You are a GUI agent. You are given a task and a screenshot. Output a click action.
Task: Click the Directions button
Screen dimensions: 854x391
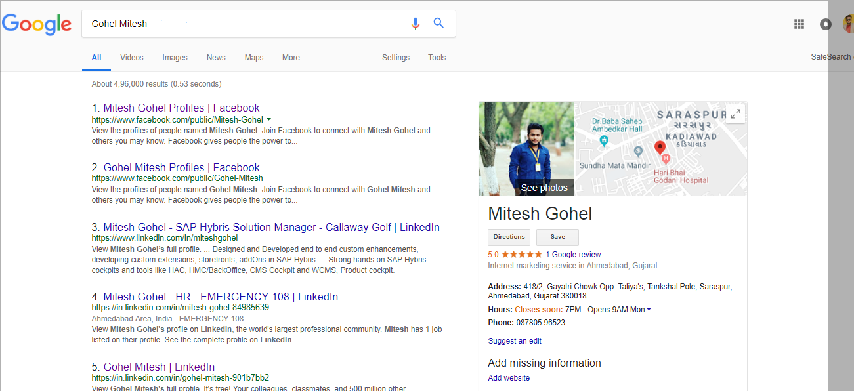point(509,237)
